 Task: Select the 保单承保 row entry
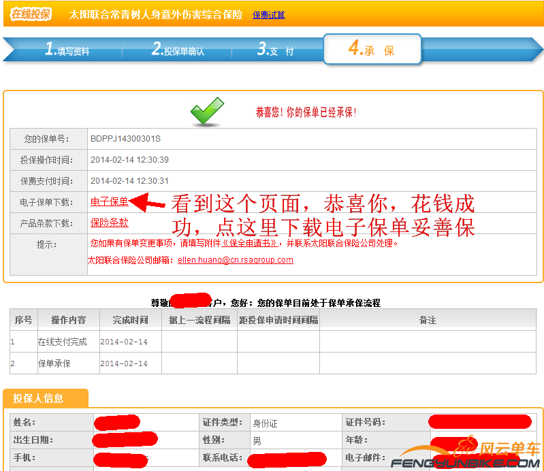tap(54, 363)
